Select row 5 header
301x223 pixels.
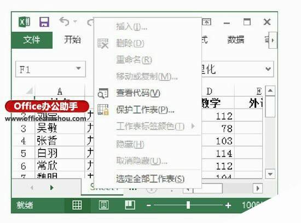pyautogui.click(x=24, y=153)
